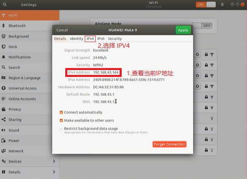Toggle Make available to other users

(61, 120)
